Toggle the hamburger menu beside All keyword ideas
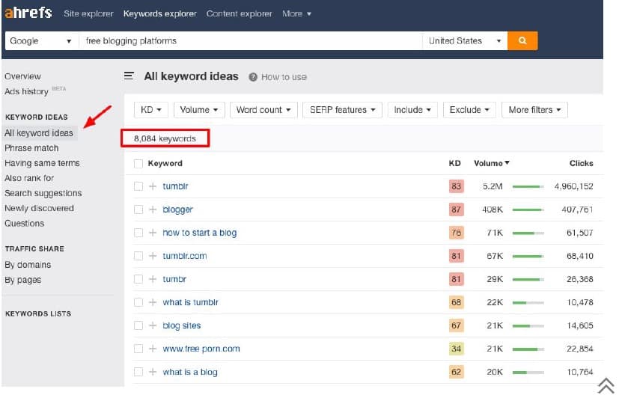This screenshot has height=404, width=622. 129,76
